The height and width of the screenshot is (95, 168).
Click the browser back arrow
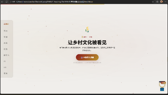(2, 2)
